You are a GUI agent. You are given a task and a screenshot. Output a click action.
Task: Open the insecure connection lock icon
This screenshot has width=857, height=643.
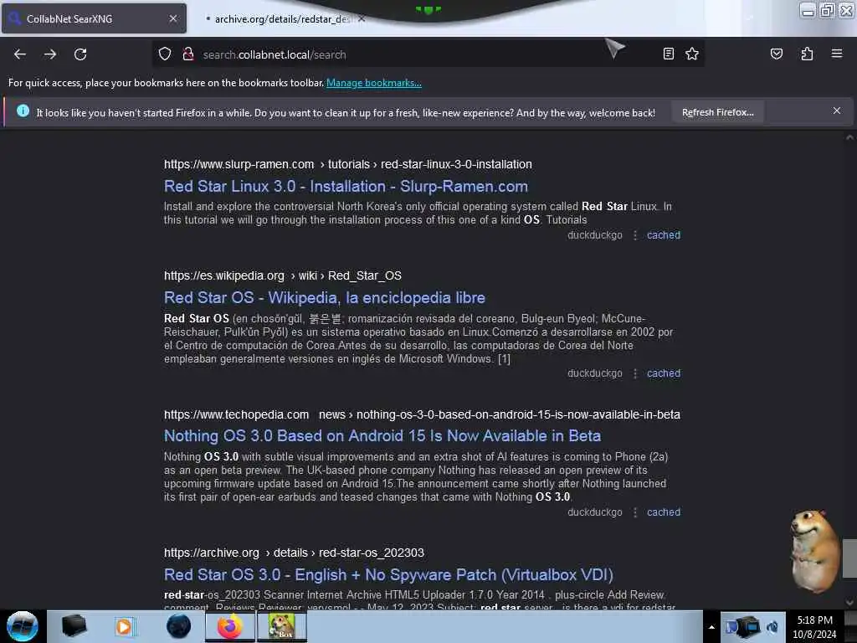tap(188, 54)
